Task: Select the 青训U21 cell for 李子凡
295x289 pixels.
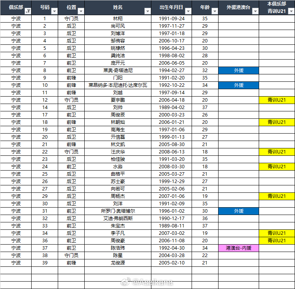Action: tap(277, 233)
